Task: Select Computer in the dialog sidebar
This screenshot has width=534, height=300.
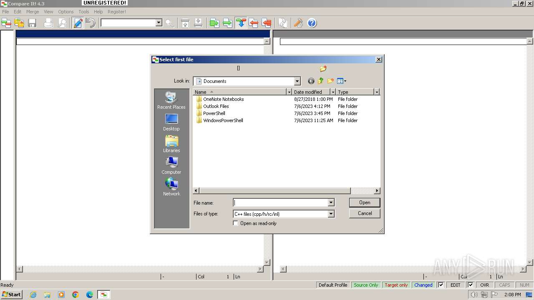Action: [171, 166]
